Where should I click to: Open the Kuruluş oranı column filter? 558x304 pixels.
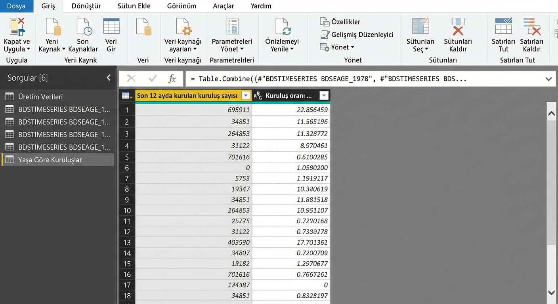[x=324, y=95]
